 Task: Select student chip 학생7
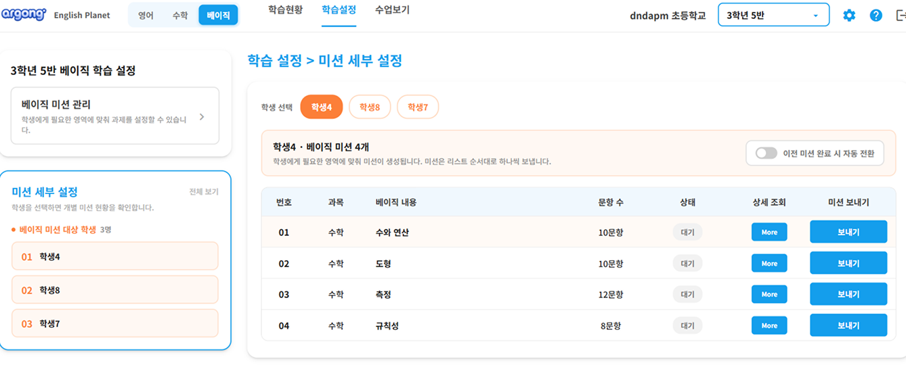point(418,107)
